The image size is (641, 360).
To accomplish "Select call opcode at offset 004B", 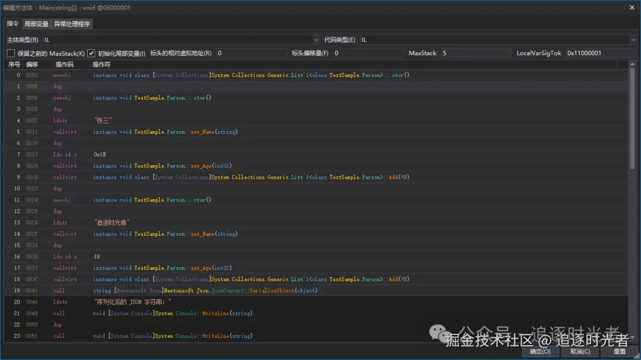I will pyautogui.click(x=59, y=313).
